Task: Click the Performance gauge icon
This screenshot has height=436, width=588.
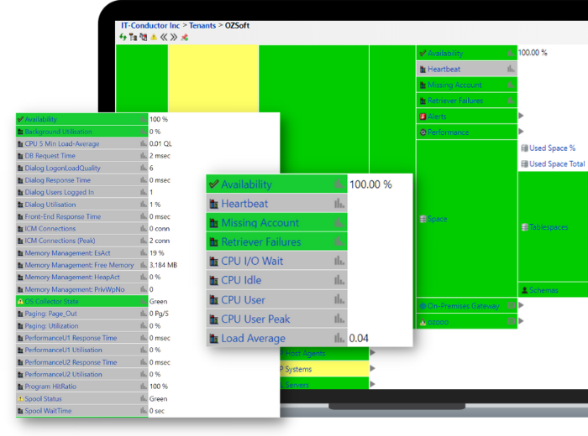Action: tap(423, 132)
